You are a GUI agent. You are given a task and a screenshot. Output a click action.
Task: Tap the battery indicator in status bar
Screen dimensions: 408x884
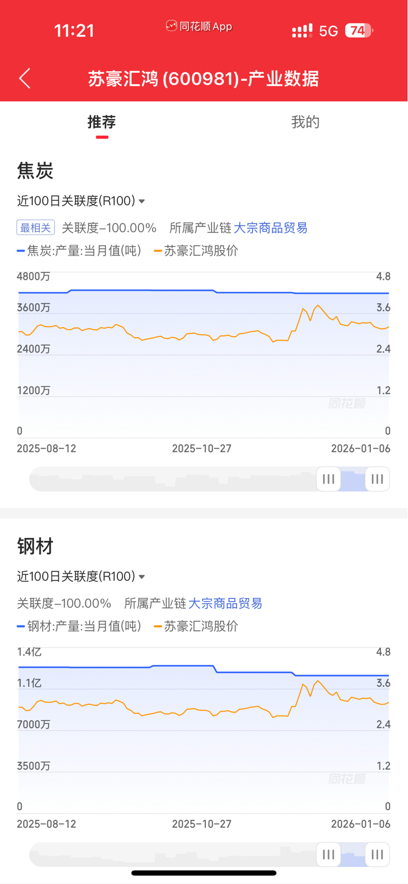pyautogui.click(x=359, y=31)
